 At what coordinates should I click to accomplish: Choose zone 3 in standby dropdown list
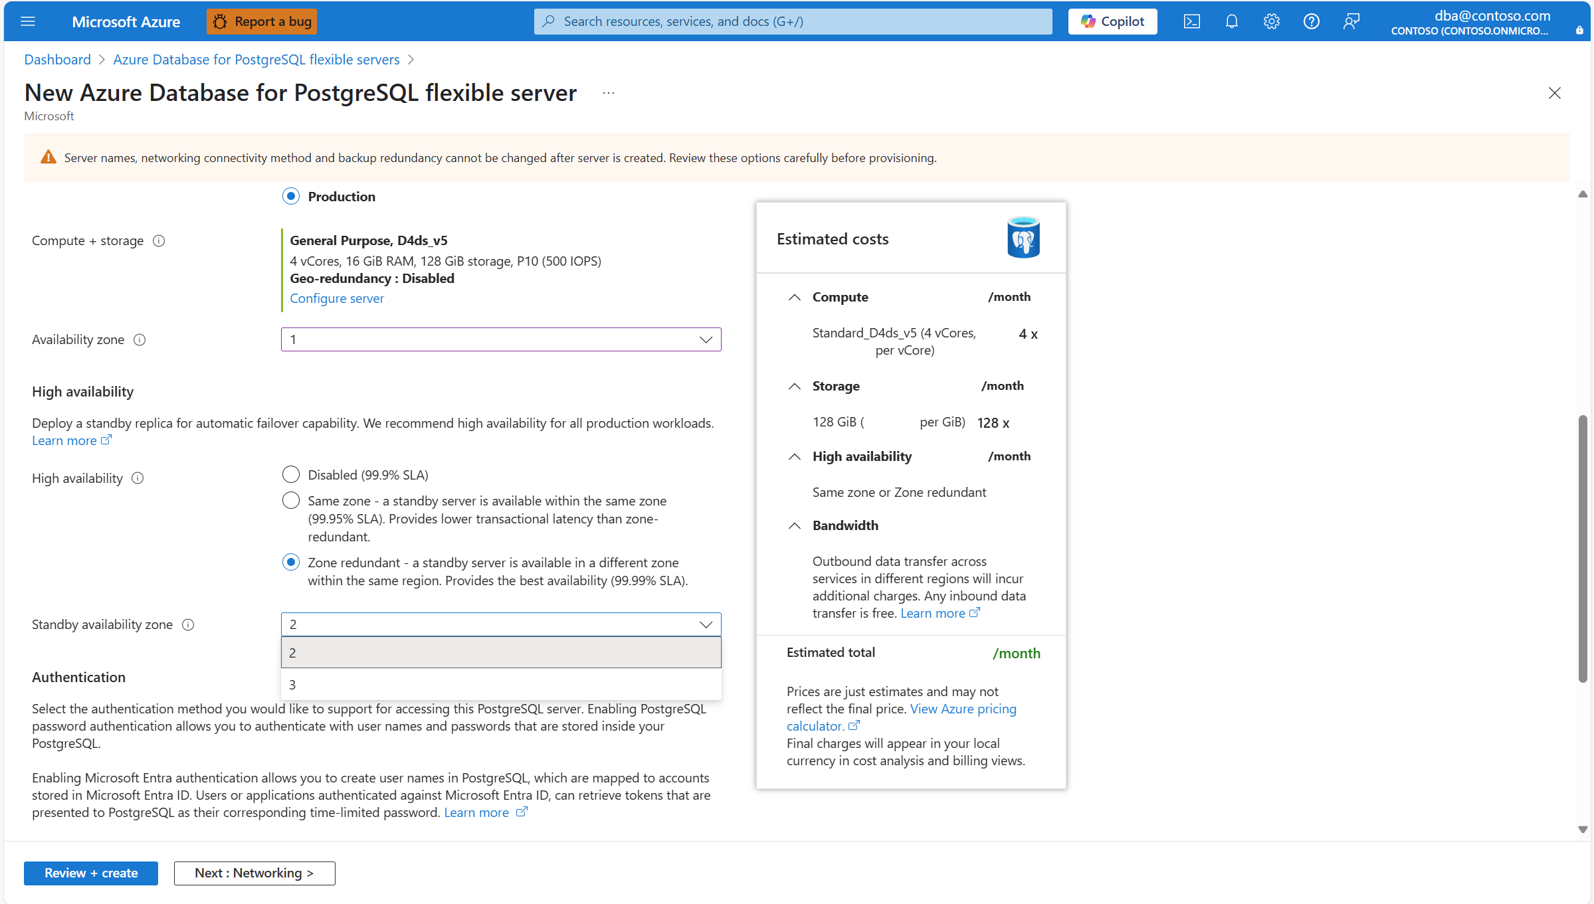point(500,684)
